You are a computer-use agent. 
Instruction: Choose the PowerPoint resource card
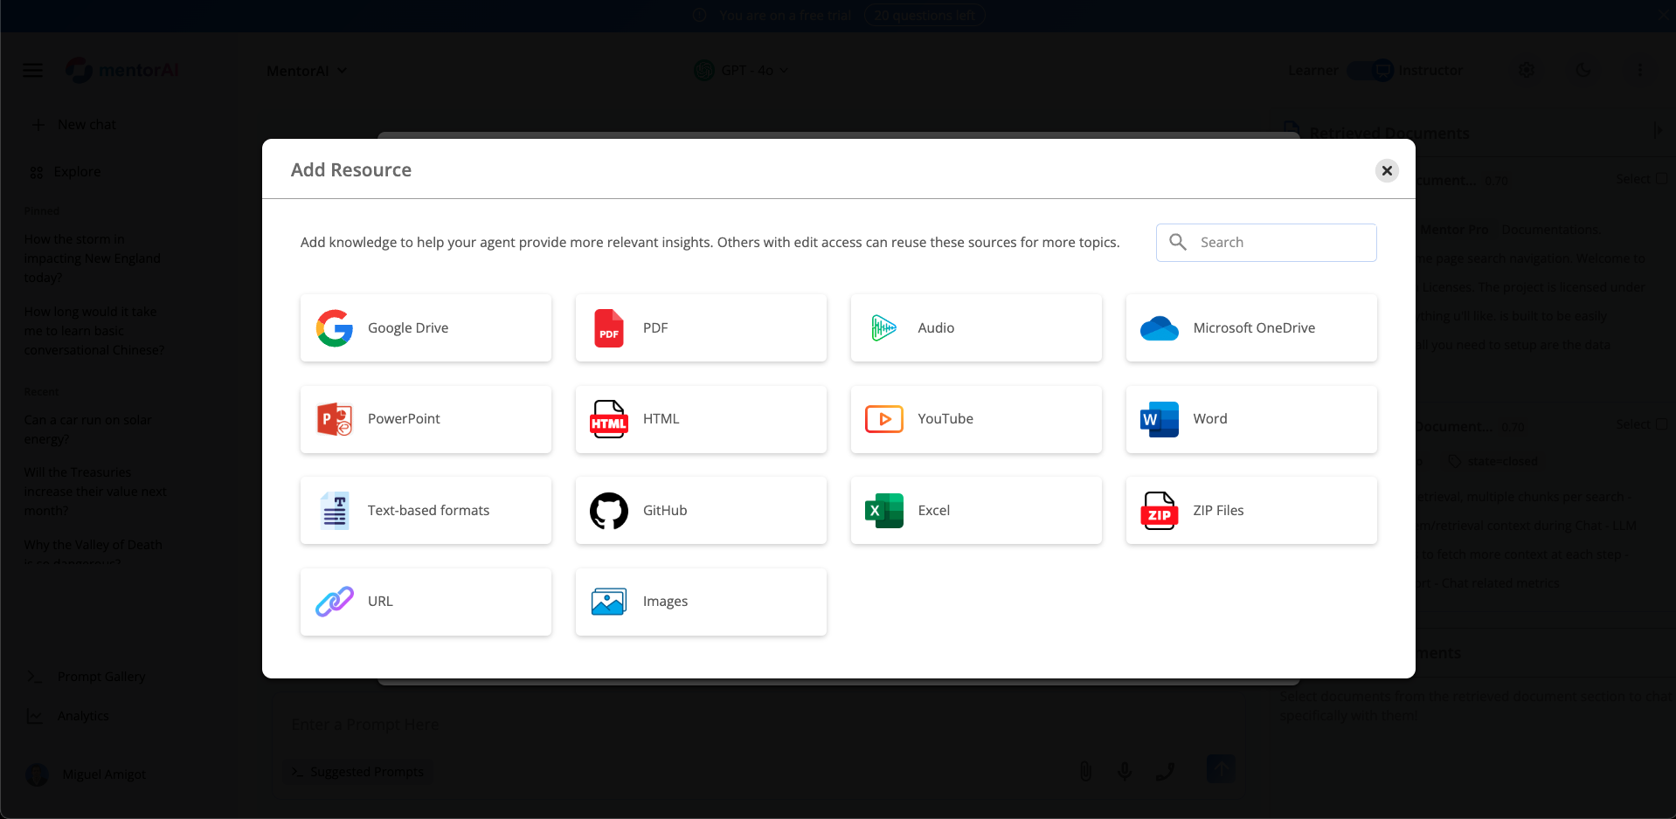click(x=426, y=419)
